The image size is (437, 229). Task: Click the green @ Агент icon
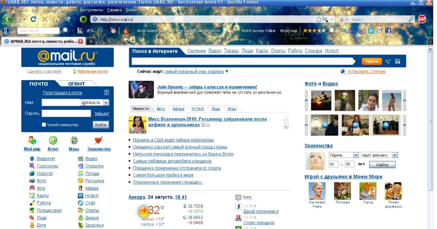click(53, 140)
